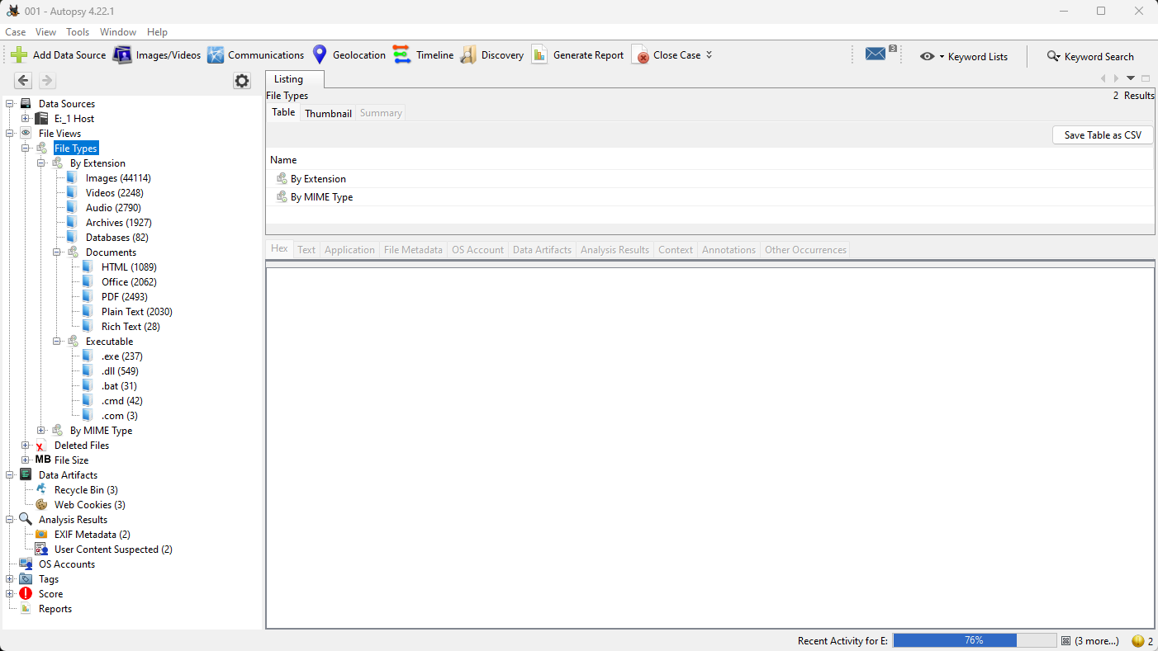1158x651 pixels.
Task: Click Save Table as CSV button
Action: [x=1102, y=135]
